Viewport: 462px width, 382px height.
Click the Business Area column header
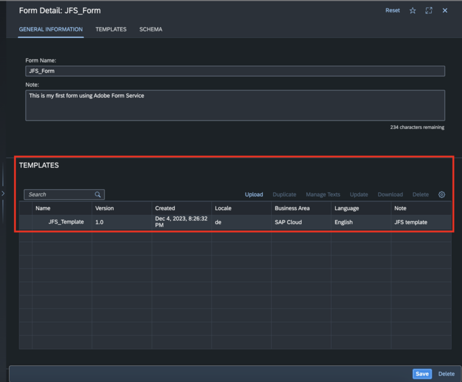coord(292,208)
